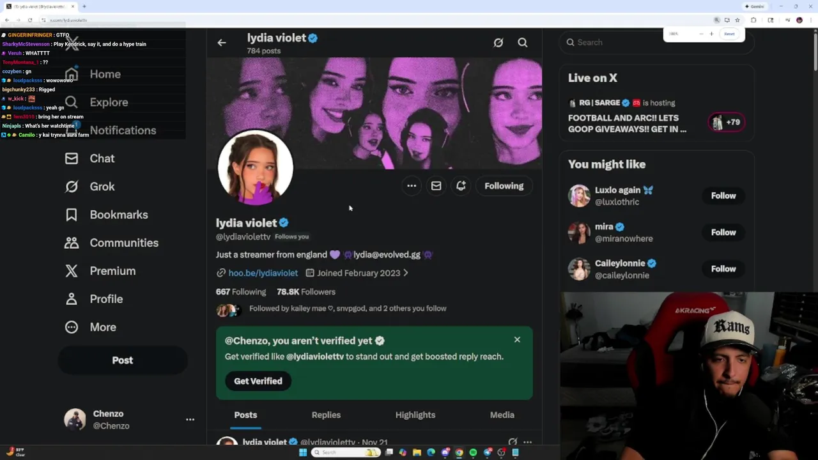Reload the browser page

(x=30, y=20)
